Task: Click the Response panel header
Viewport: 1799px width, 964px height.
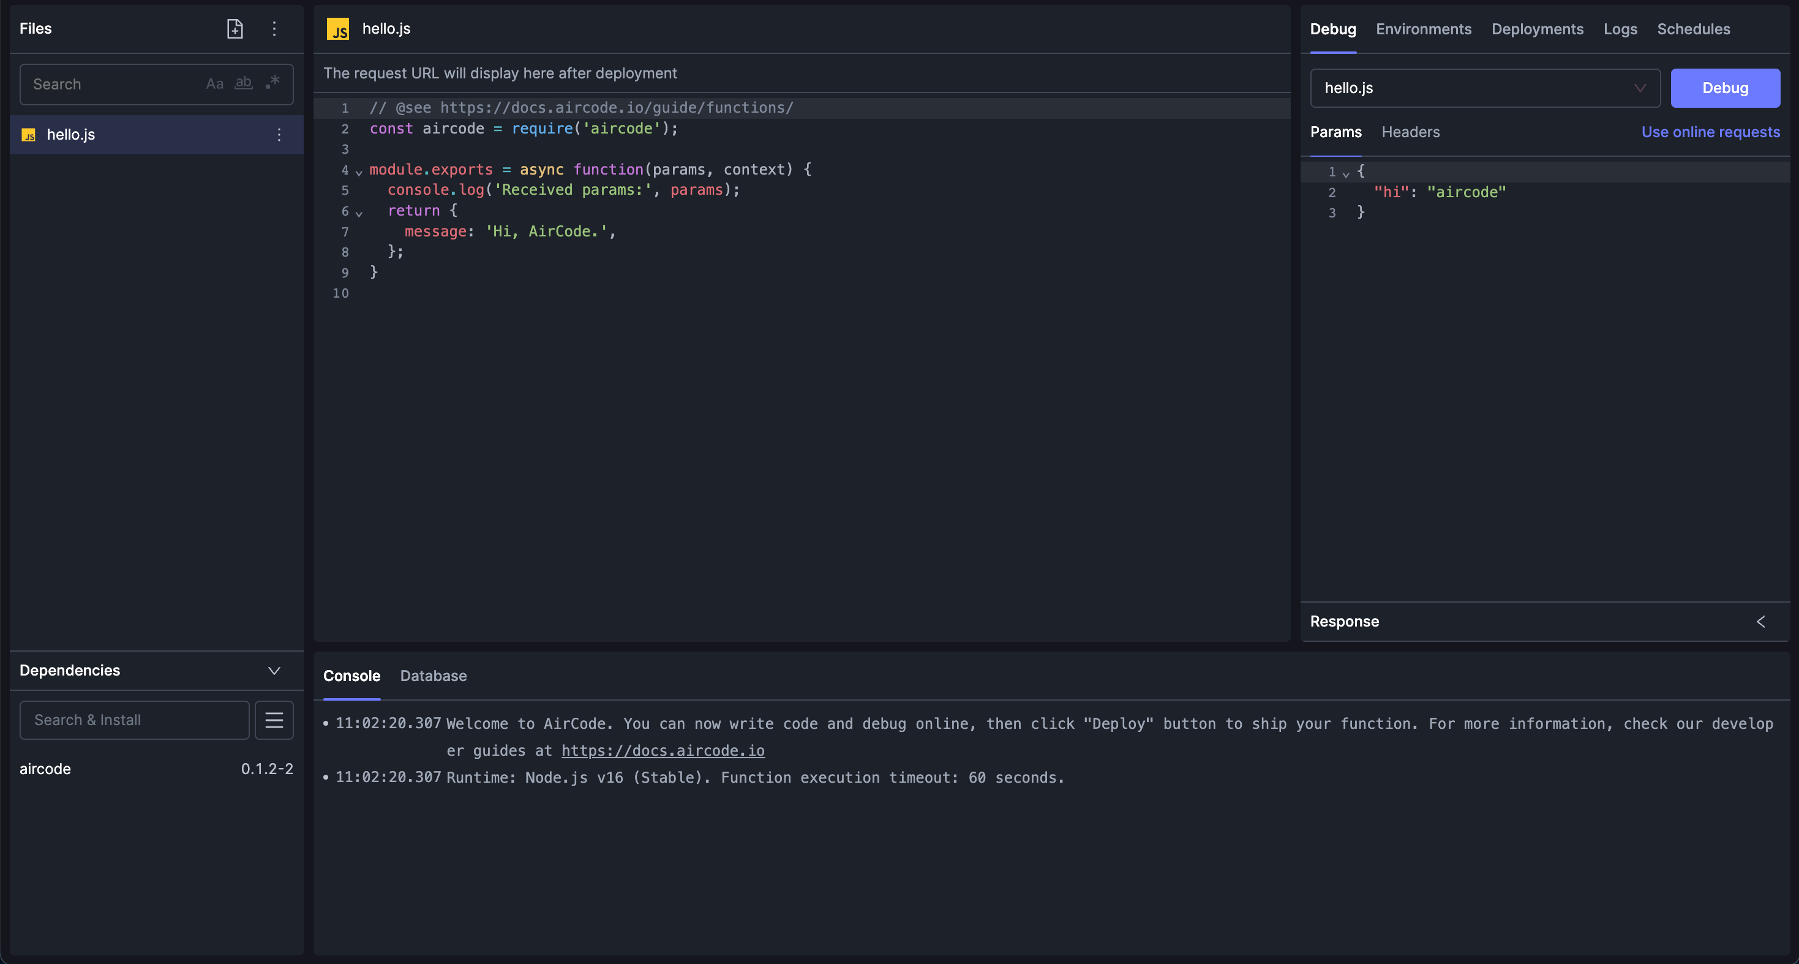Action: (x=1545, y=621)
